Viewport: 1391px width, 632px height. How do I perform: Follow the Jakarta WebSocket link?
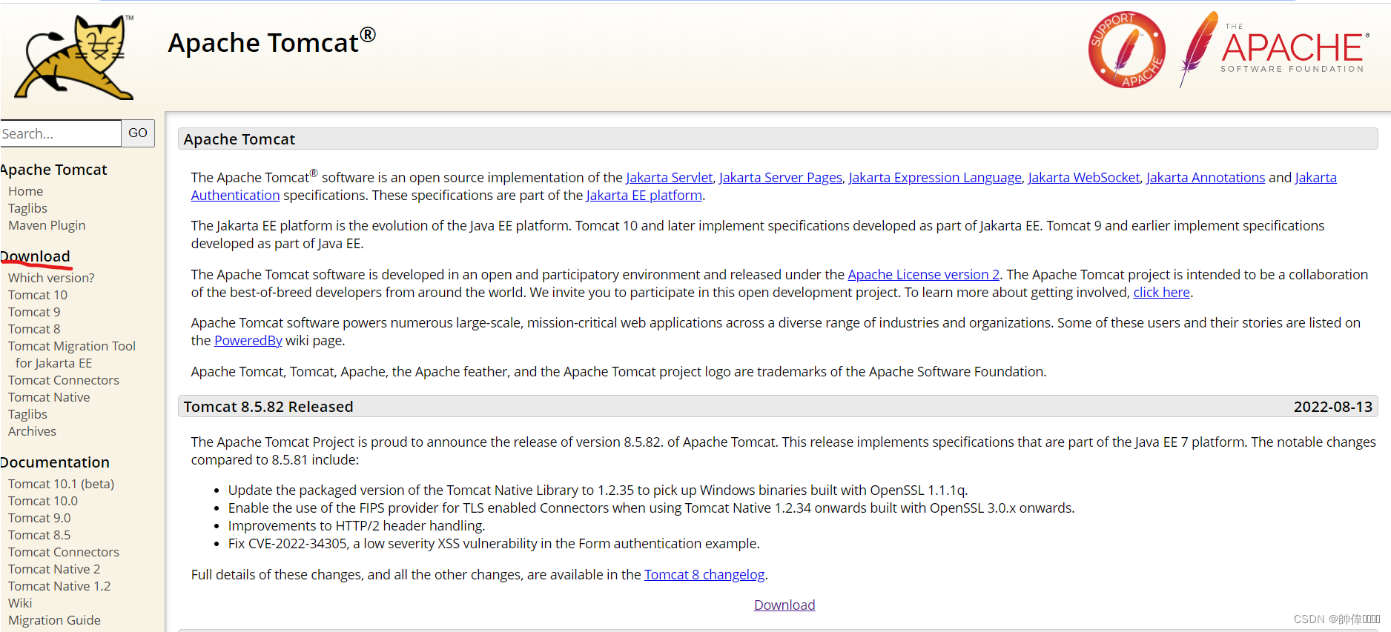pos(1084,178)
